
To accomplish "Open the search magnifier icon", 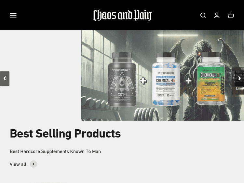I will pos(203,15).
